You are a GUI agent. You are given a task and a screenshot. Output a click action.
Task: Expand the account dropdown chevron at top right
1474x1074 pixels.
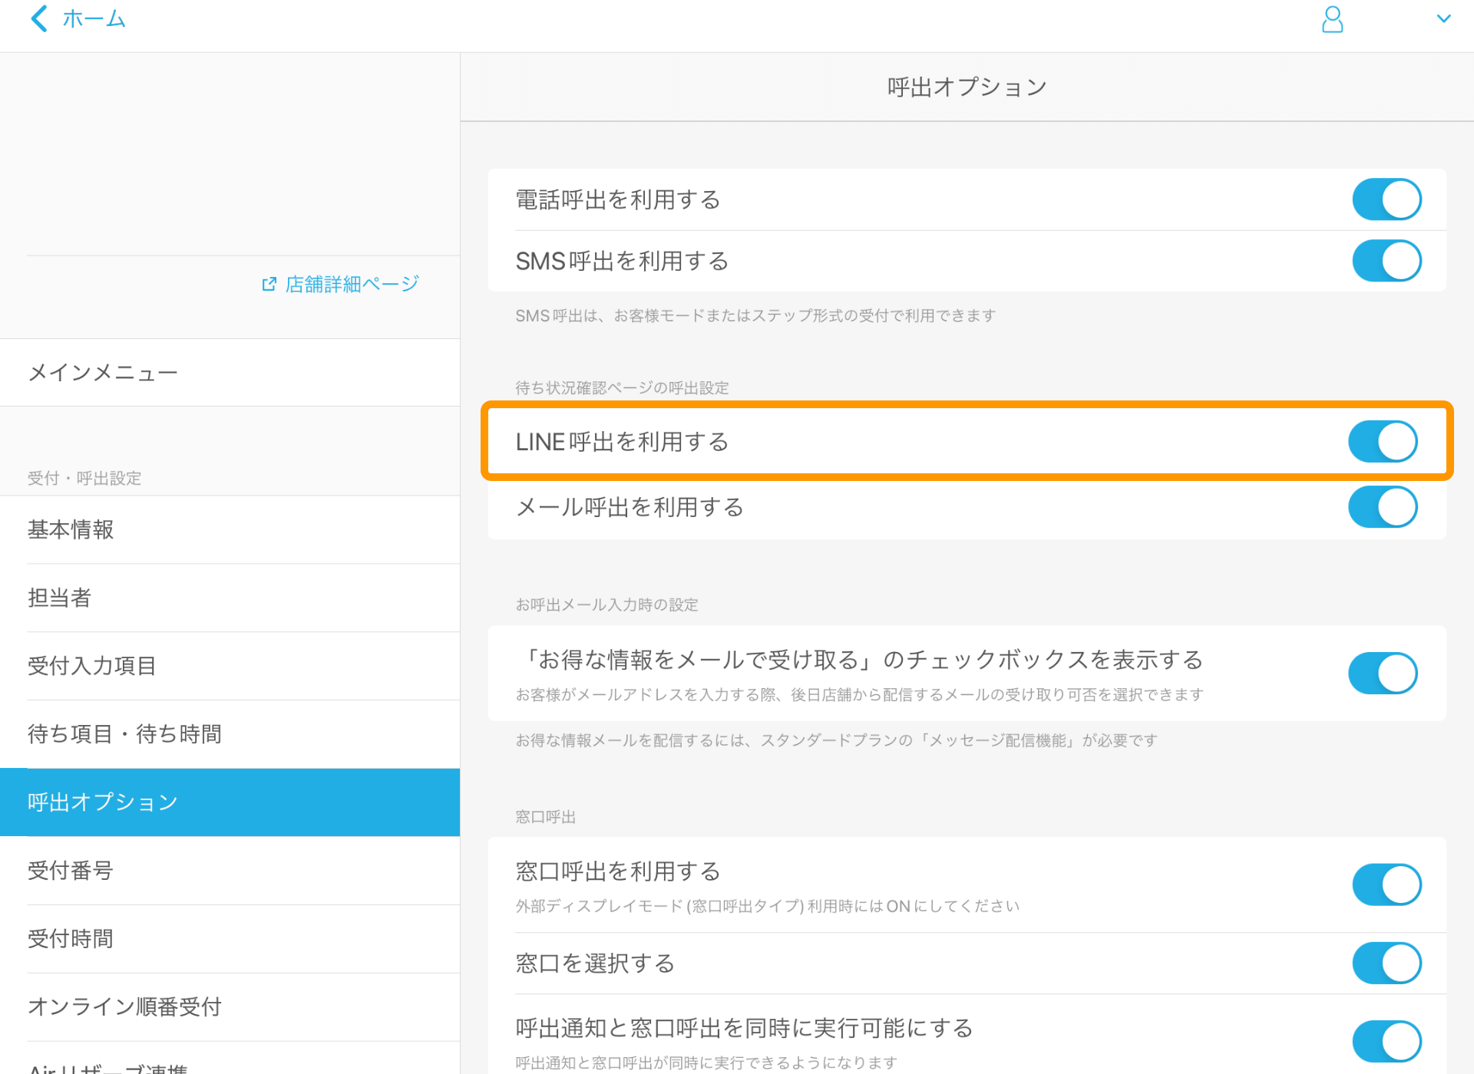(1443, 18)
